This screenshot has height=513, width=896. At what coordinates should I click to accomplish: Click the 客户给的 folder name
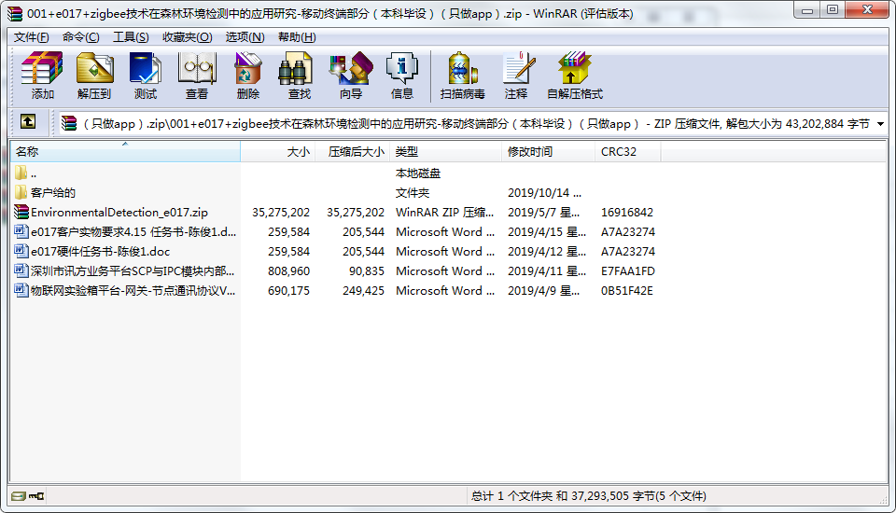[x=53, y=192]
